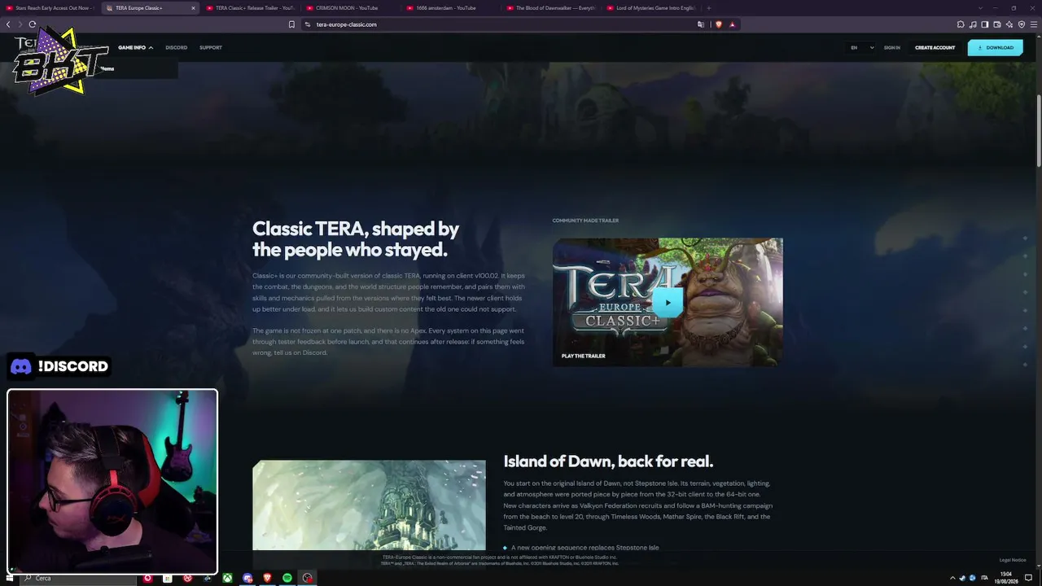Go to the Sign In page

892,47
